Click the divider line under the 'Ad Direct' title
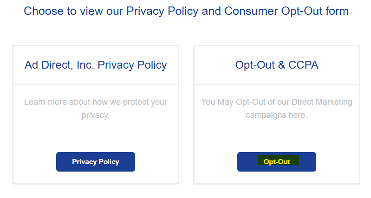This screenshot has height=198, width=371. click(95, 85)
